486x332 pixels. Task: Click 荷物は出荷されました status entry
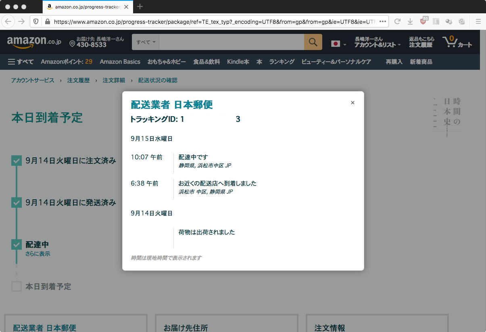[206, 232]
